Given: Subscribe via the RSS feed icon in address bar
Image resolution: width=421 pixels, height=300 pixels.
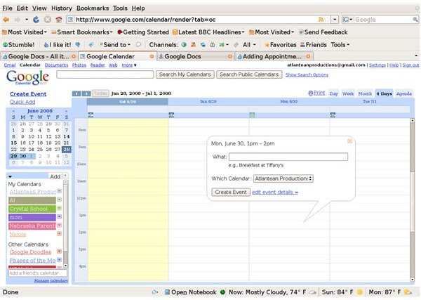Looking at the screenshot, I should pos(321,20).
